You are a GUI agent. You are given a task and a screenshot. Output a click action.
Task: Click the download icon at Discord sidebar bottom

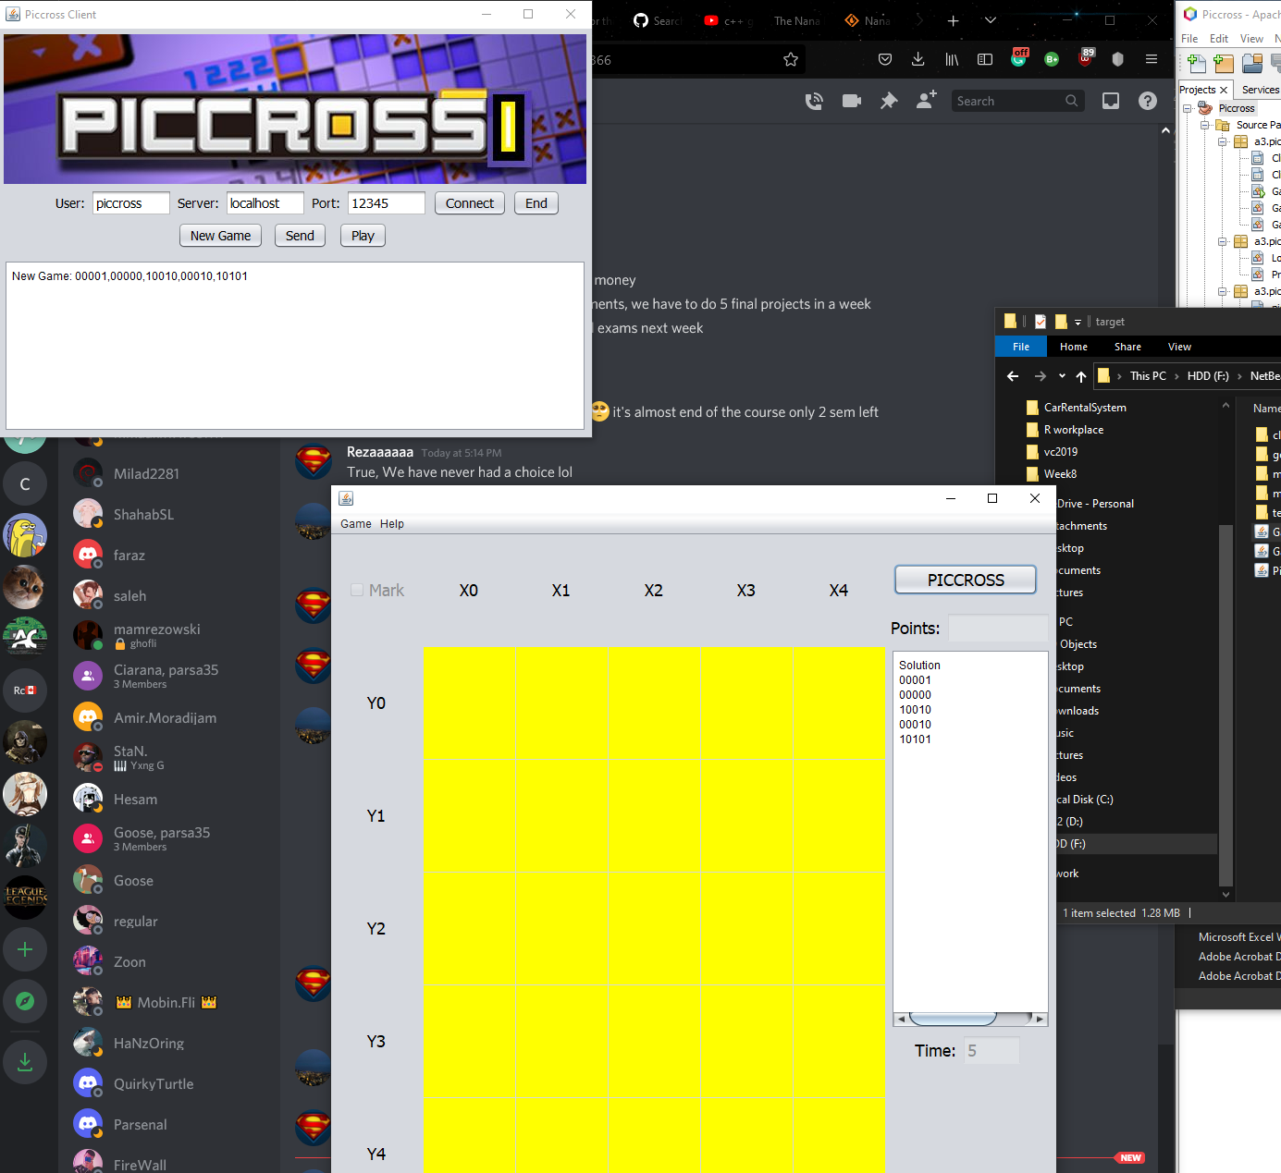tap(25, 1061)
